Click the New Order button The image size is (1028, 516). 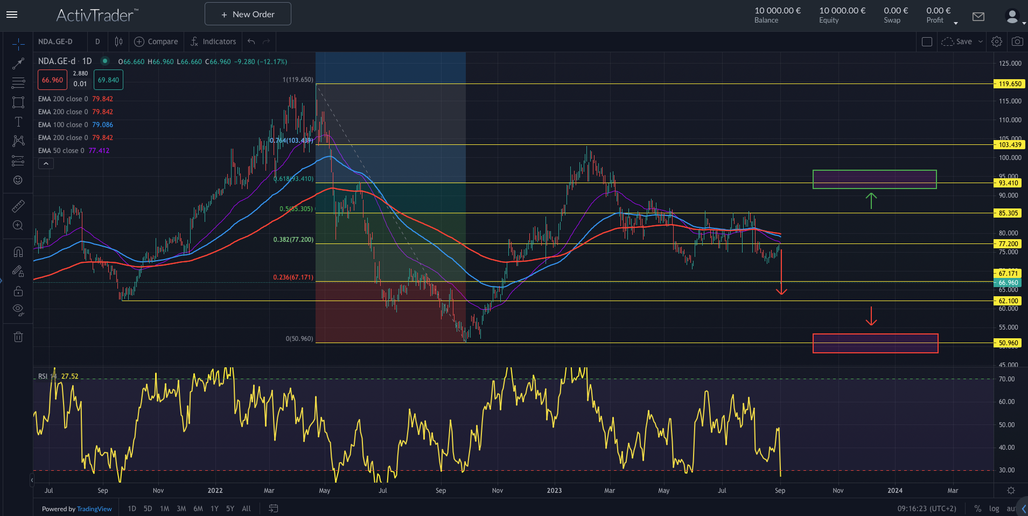point(248,14)
